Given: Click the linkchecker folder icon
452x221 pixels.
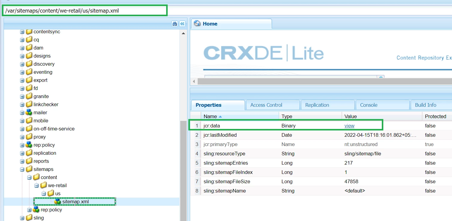Looking at the screenshot, I should pyautogui.click(x=29, y=104).
